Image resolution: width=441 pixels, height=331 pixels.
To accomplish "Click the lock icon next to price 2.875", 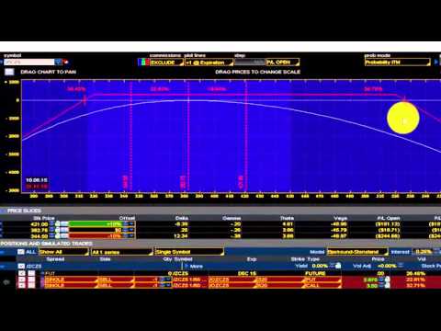I will click(x=388, y=280).
